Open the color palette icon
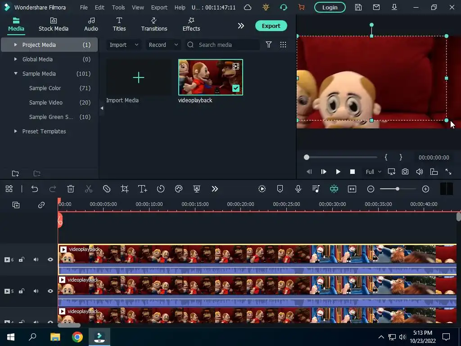This screenshot has height=346, width=461. pyautogui.click(x=179, y=189)
